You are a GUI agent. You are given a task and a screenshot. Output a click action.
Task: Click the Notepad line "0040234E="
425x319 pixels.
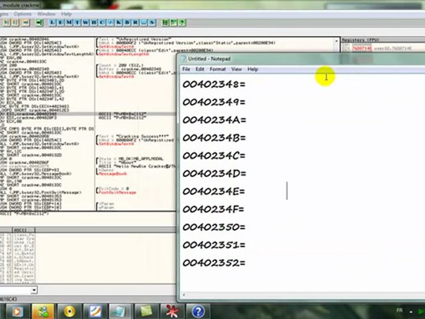[x=213, y=191]
